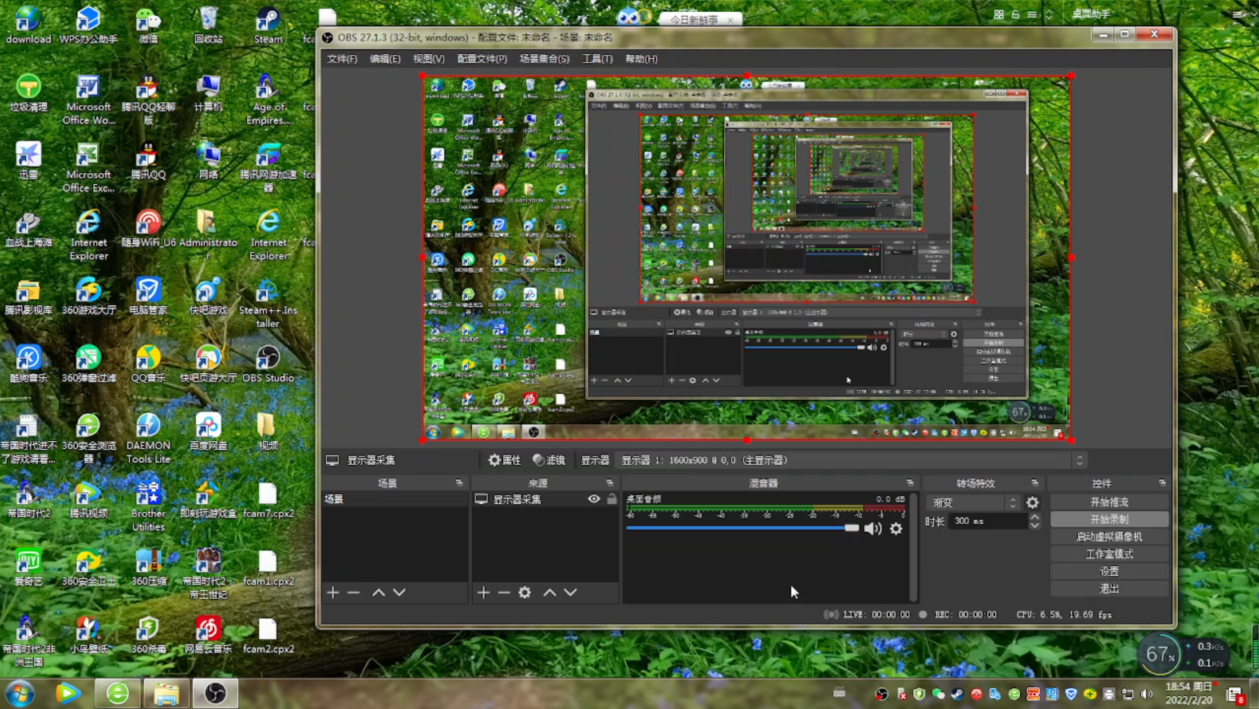This screenshot has height=709, width=1259.
Task: Click the 今日新鲜事 tab behind OBS
Action: [x=699, y=19]
